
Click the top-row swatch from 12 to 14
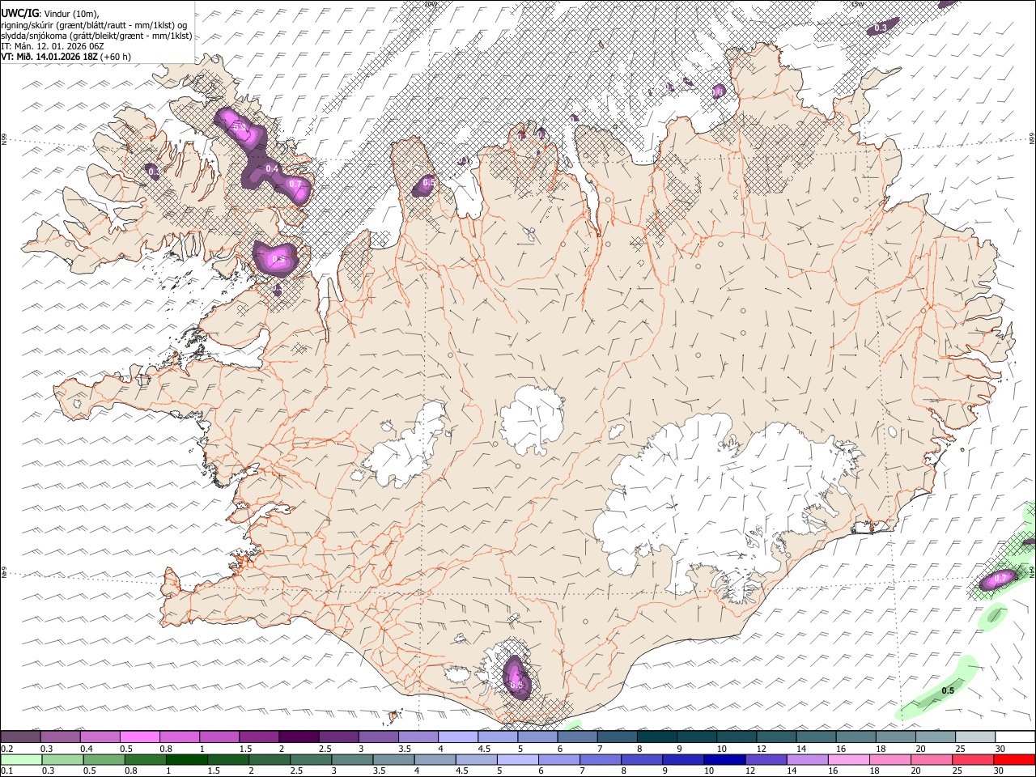(x=776, y=737)
